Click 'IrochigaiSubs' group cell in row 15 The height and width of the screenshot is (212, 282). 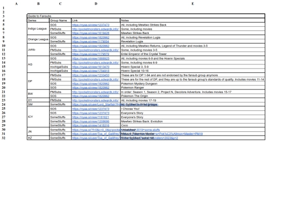[x=60, y=66]
